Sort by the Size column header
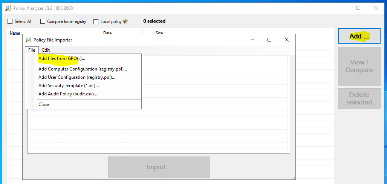 tap(159, 33)
